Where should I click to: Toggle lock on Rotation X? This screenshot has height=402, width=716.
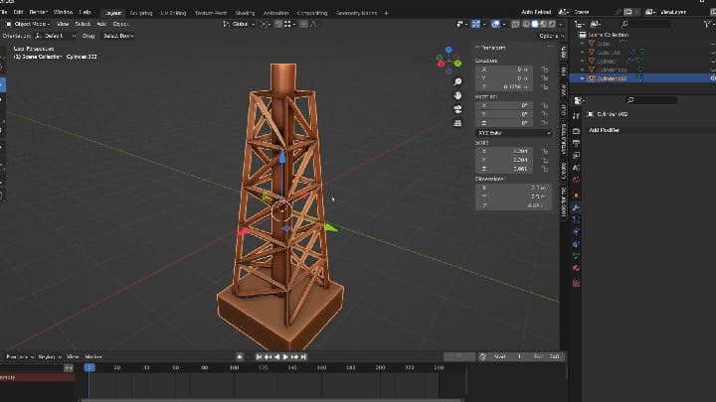point(544,105)
